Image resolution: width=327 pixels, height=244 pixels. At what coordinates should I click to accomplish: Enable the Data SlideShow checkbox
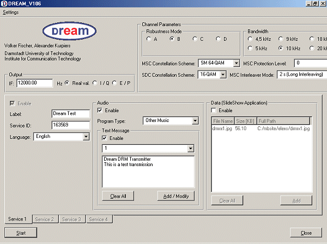(214, 111)
